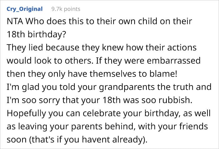Click the phrase '18th birthday?' in comment

(36, 34)
